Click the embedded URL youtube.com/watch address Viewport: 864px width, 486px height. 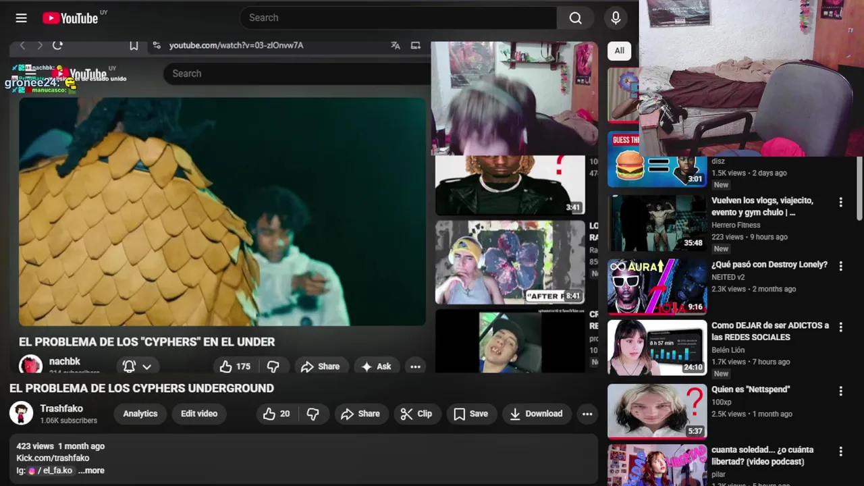(x=236, y=45)
